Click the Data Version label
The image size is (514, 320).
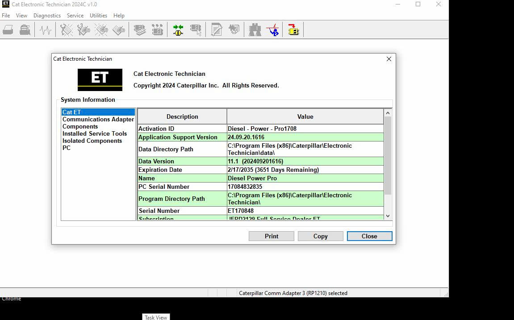156,161
